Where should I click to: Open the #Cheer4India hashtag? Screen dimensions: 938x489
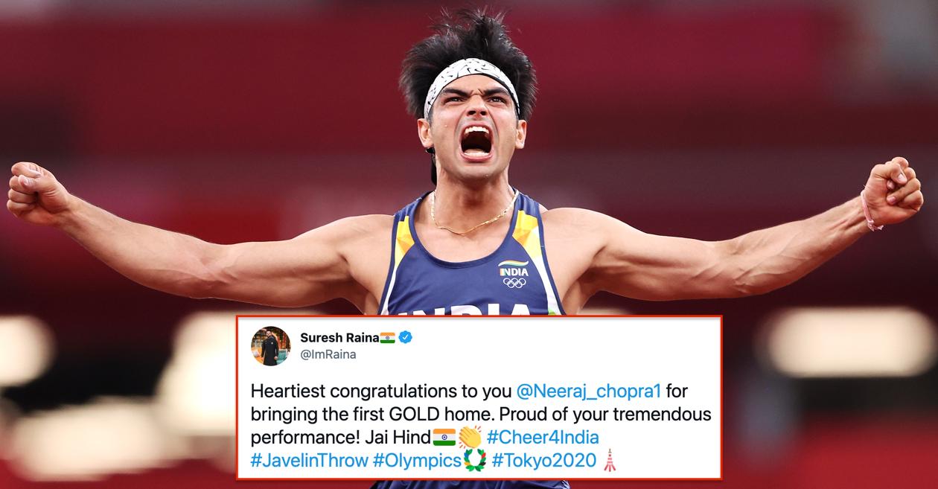click(543, 437)
